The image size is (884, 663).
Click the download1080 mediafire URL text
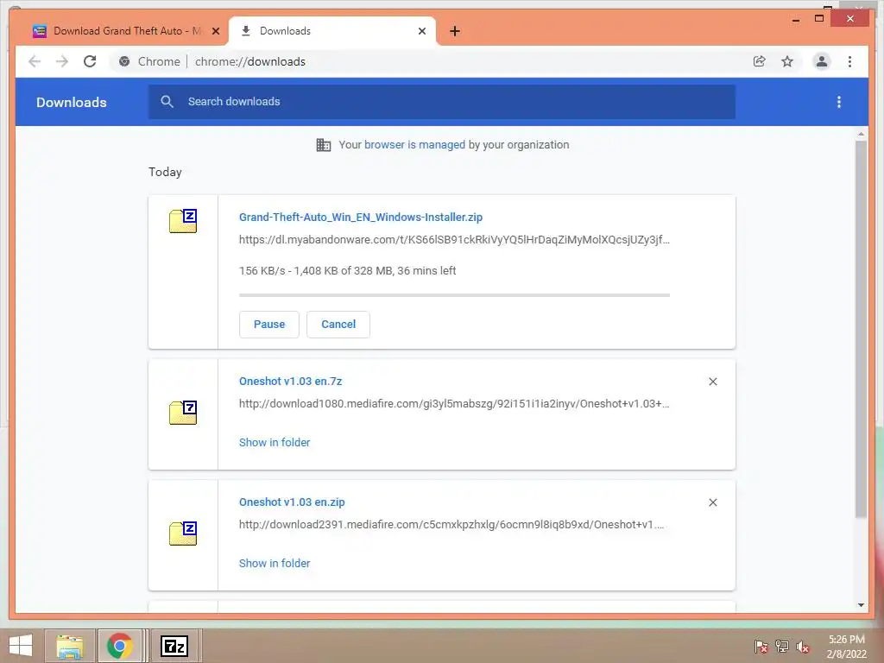click(x=454, y=404)
